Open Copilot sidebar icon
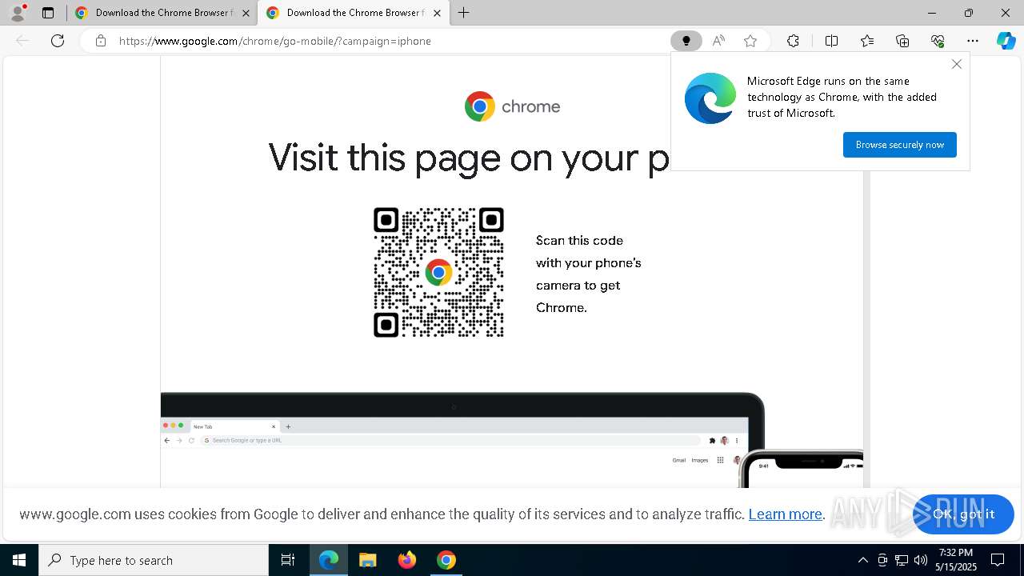Viewport: 1024px width, 576px height. (x=1006, y=41)
